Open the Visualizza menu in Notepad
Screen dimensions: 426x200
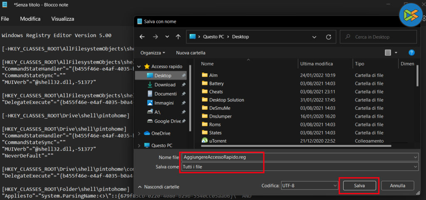tap(63, 19)
